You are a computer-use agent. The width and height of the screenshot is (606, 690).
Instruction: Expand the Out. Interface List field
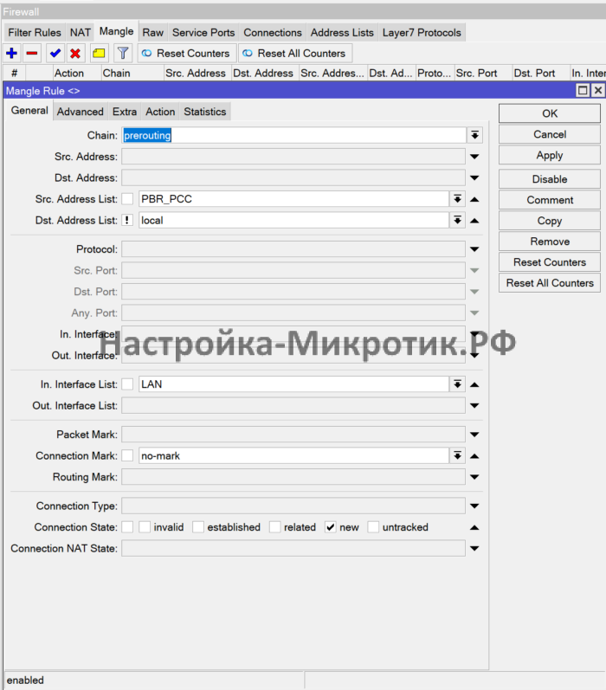[474, 405]
